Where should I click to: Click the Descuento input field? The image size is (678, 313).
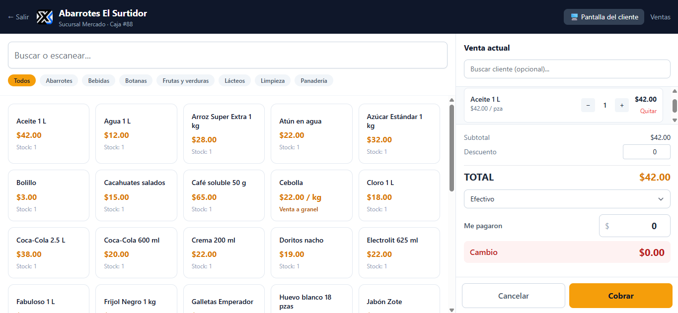tap(646, 152)
